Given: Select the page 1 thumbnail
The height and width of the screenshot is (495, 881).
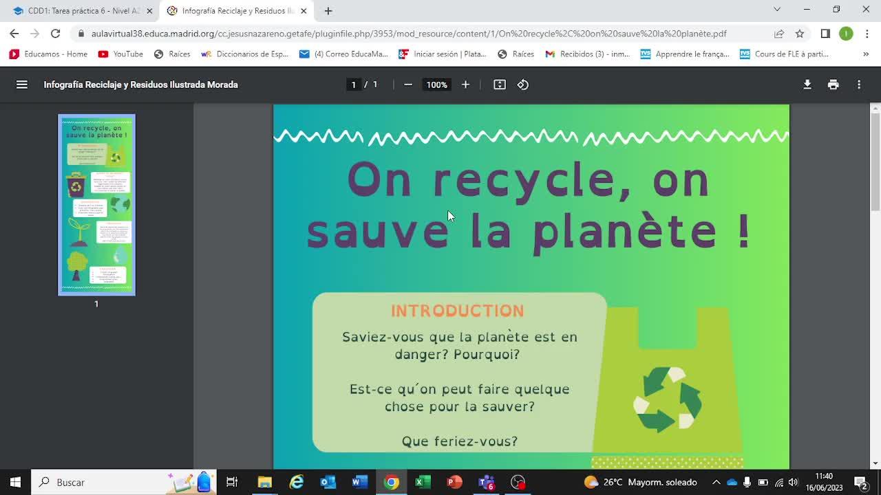Looking at the screenshot, I should (96, 205).
